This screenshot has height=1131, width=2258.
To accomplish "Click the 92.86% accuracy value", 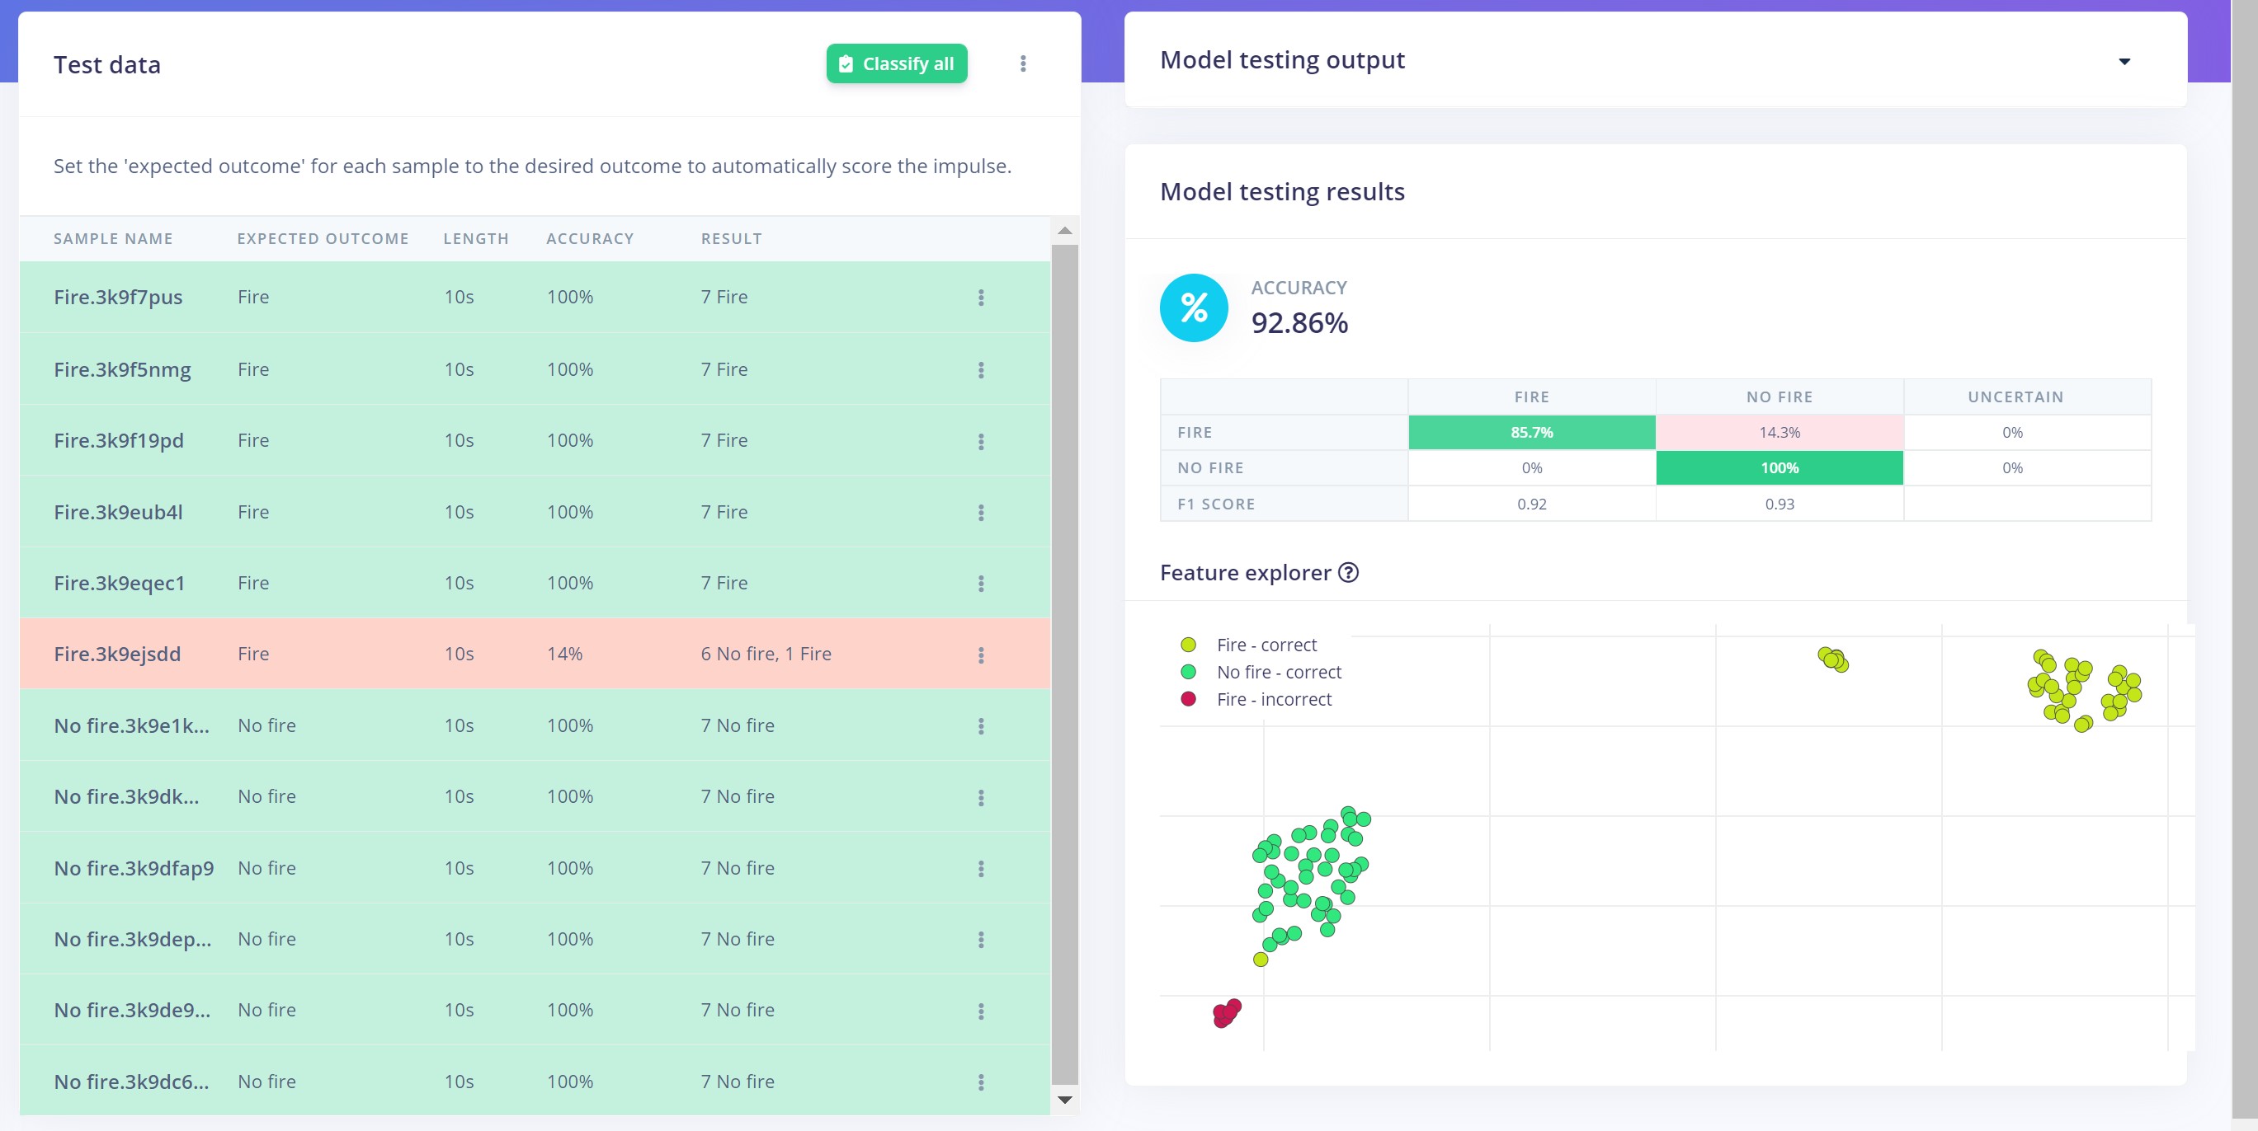I will [1299, 323].
